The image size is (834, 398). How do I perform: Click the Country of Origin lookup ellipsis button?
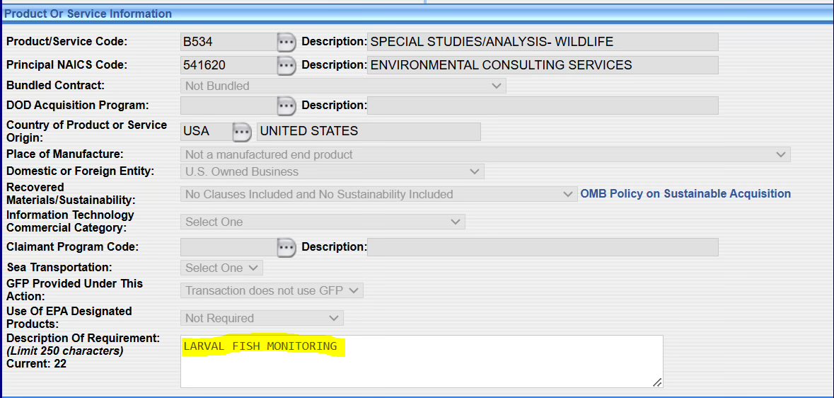pyautogui.click(x=242, y=132)
